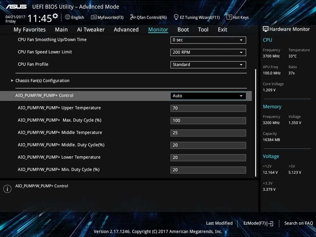
Task: Click AIO_PUMP Middle Duty Cycle field
Action: pyautogui.click(x=208, y=145)
